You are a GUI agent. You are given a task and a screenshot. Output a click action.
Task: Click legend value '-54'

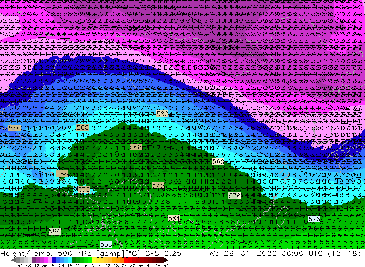[18, 266]
